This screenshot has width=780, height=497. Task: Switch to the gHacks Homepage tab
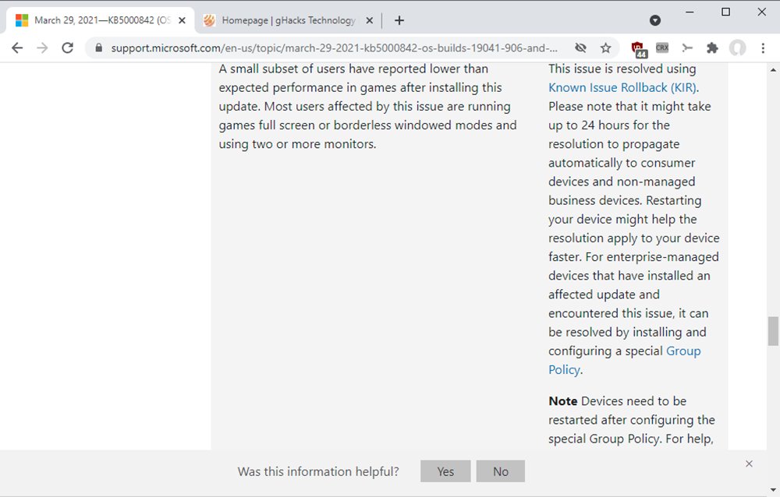[288, 20]
